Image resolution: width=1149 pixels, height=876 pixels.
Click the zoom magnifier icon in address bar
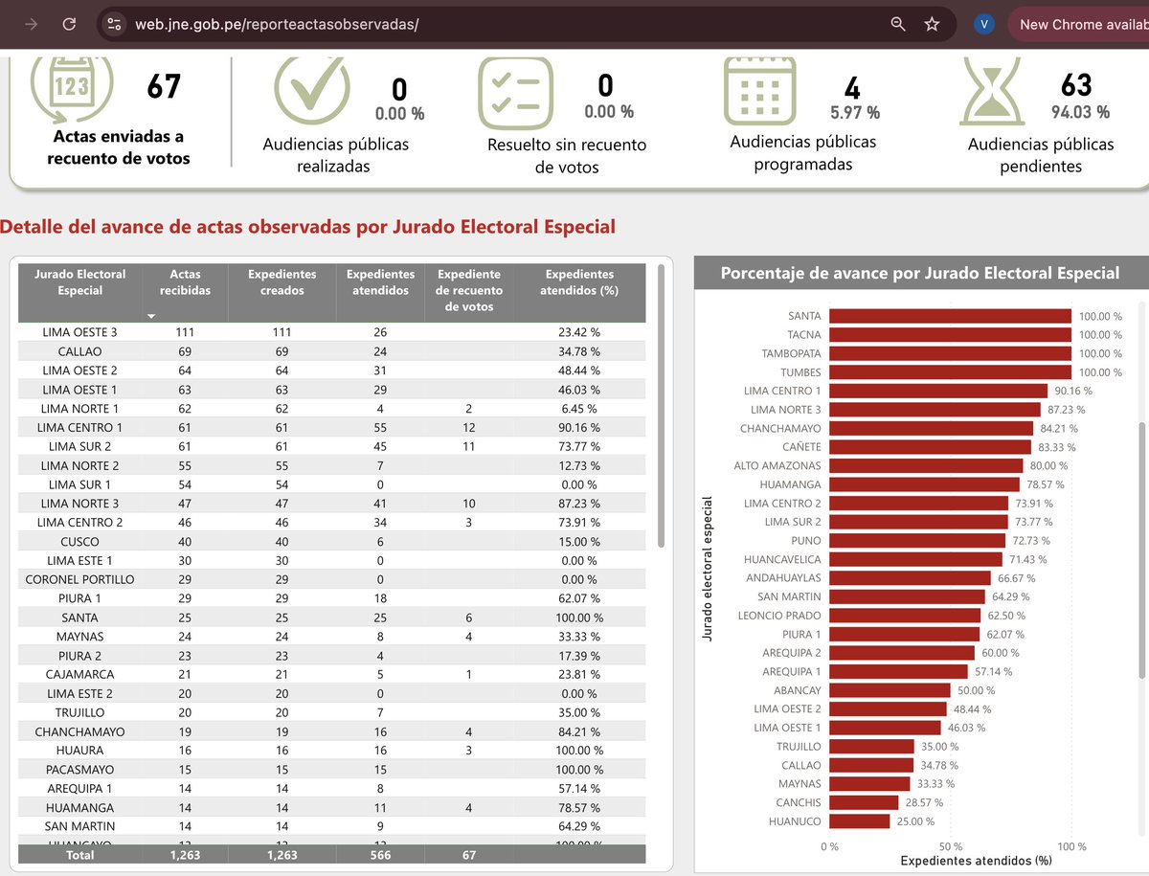[x=898, y=24]
